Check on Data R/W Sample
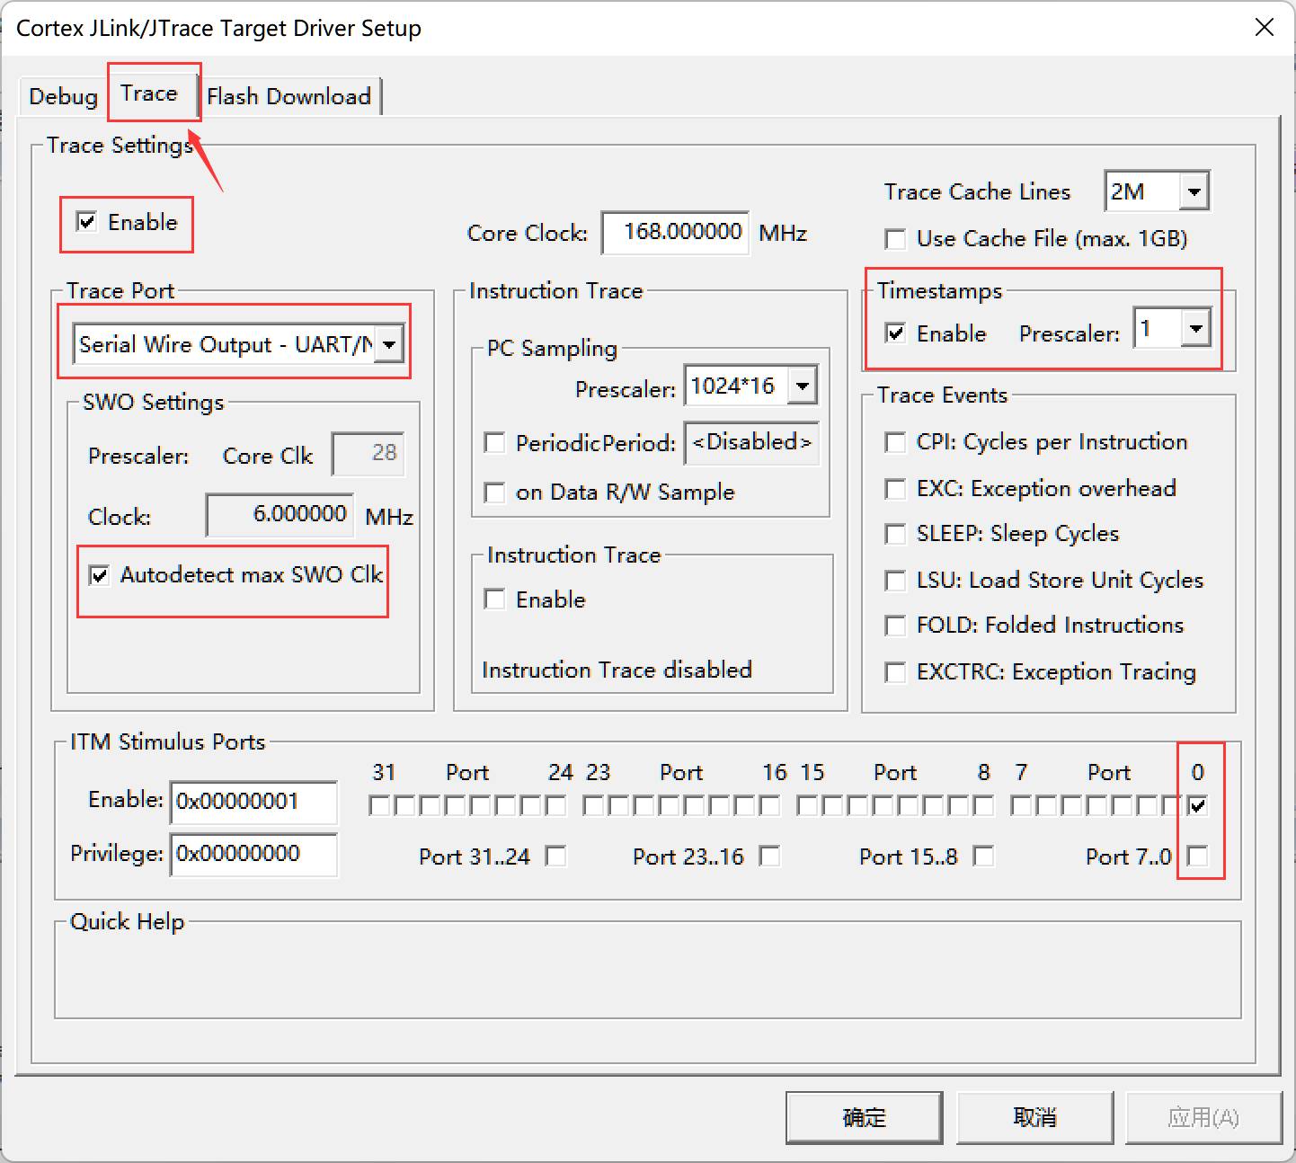1296x1163 pixels. pos(494,493)
